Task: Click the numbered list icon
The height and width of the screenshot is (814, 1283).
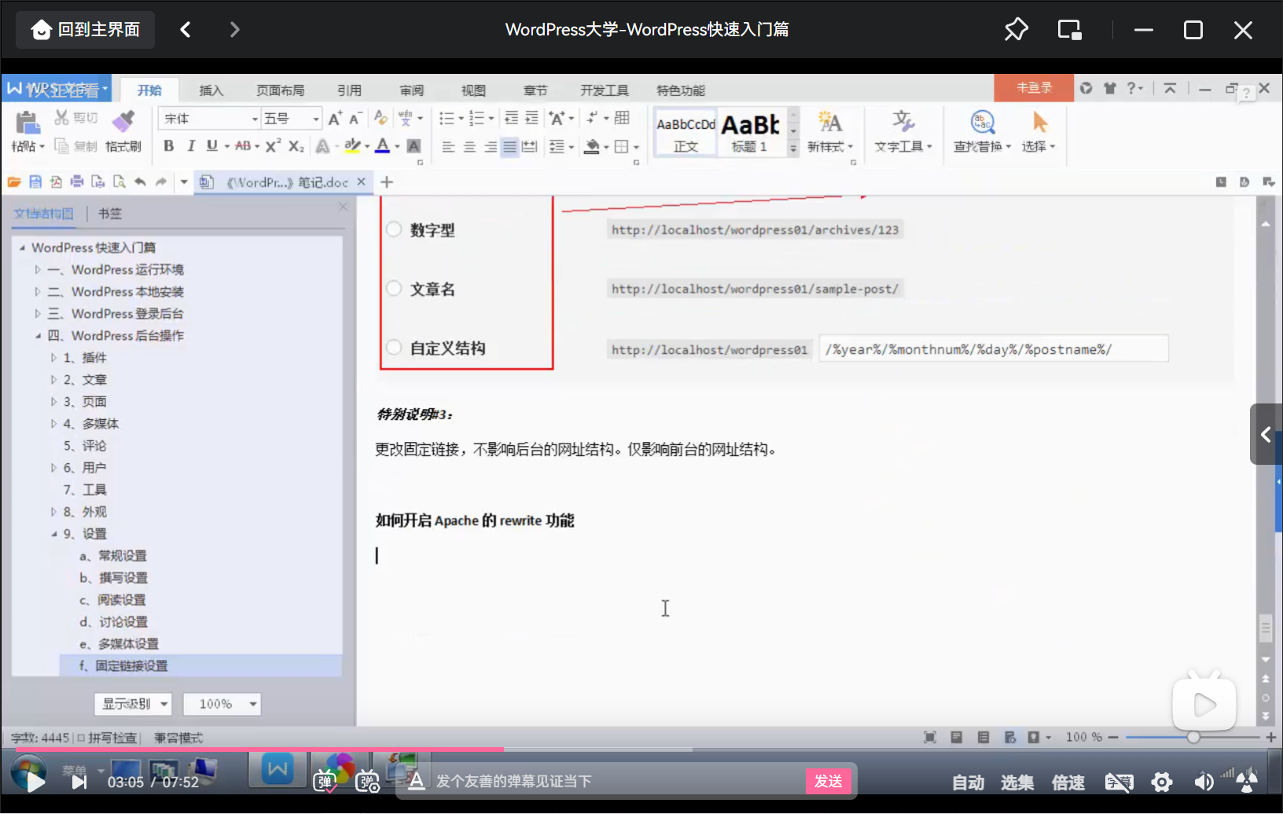Action: (476, 119)
